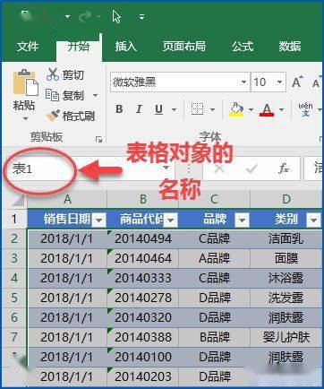Toggle bold formatting
This screenshot has width=324, height=389.
pos(119,109)
